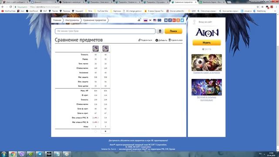This screenshot has width=279, height=157.
Task: Switch to the second browser tab
Action: pyautogui.click(x=44, y=2)
